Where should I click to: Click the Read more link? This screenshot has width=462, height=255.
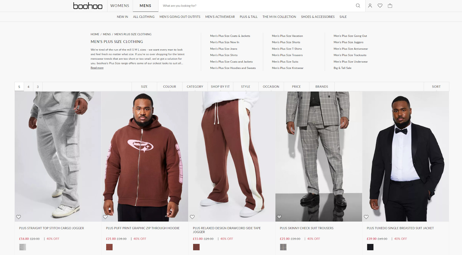point(97,68)
